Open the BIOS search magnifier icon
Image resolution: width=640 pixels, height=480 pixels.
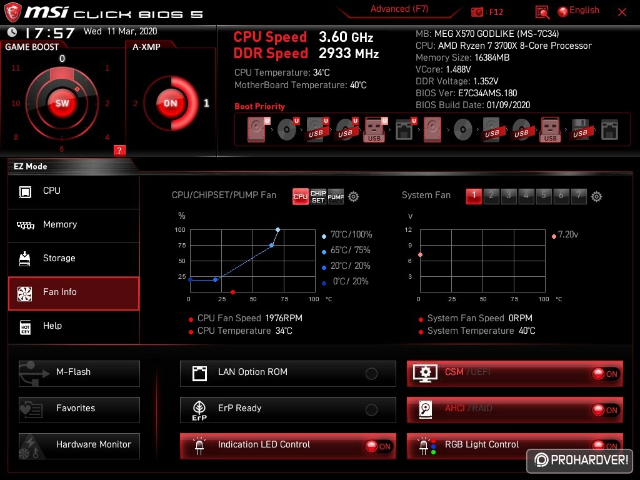(542, 12)
